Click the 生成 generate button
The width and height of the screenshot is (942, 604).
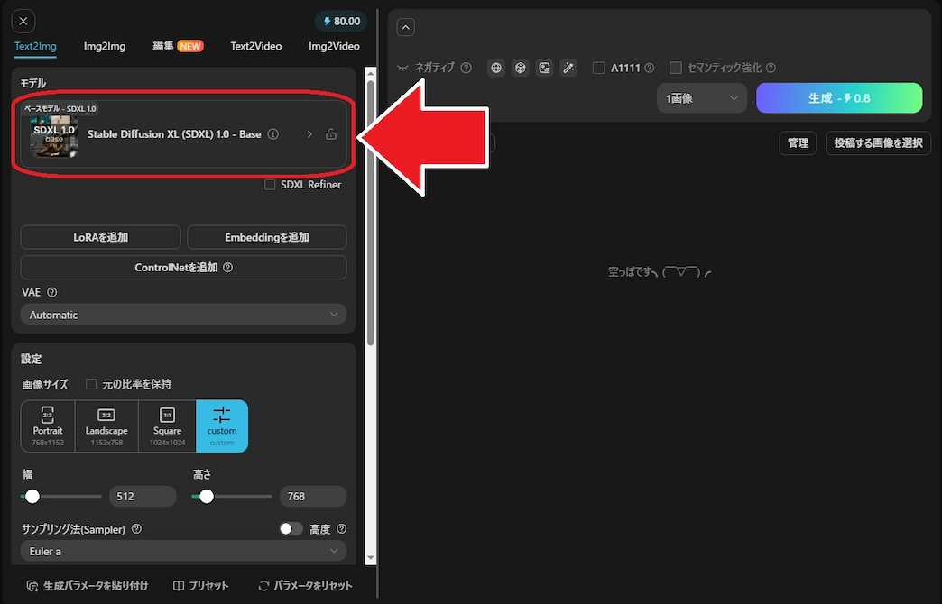point(839,97)
